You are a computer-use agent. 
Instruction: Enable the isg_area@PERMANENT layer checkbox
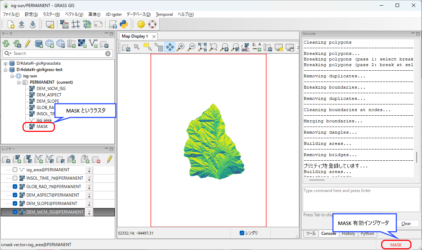point(15,170)
